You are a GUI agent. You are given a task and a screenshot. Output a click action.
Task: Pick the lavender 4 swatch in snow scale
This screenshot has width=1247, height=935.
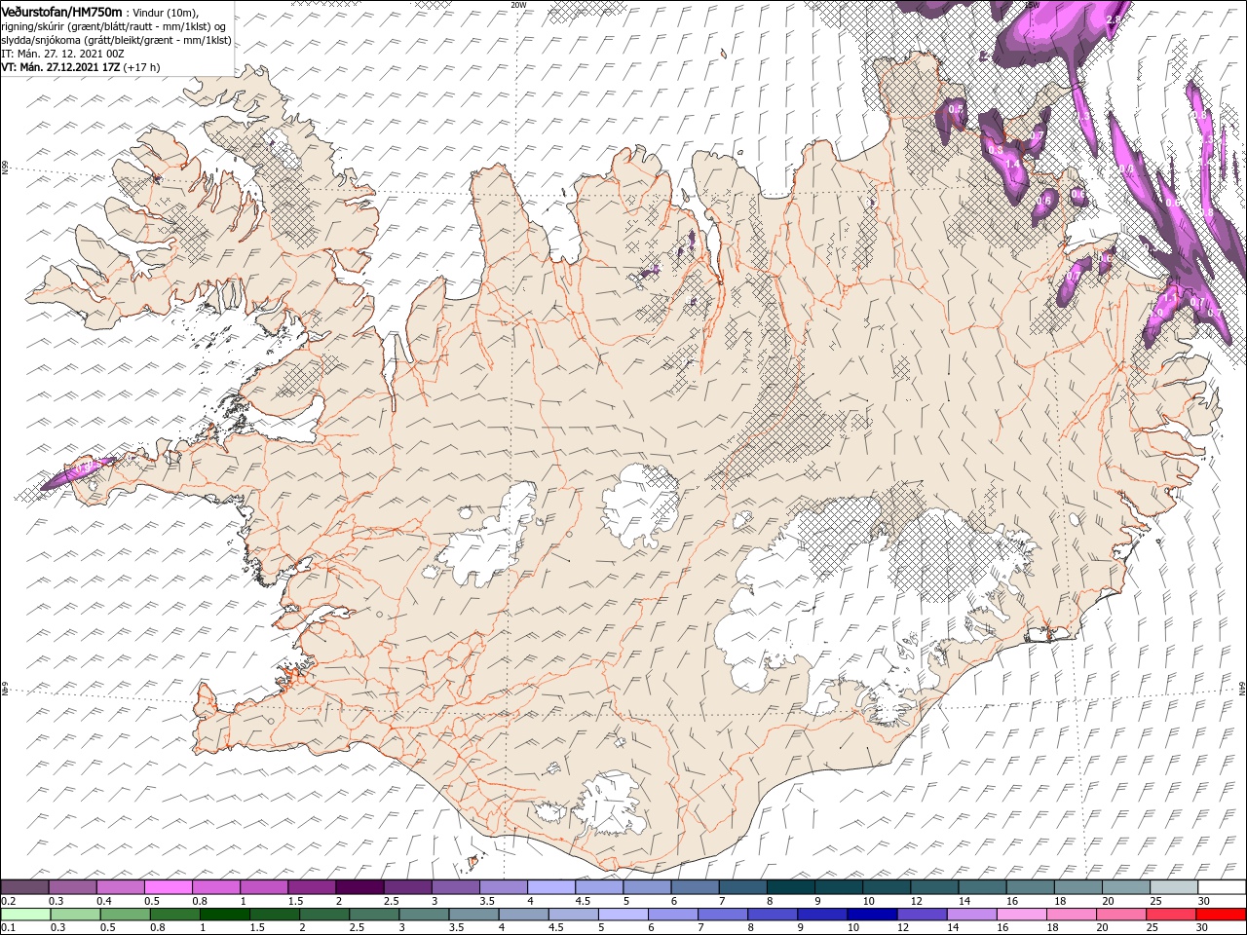tap(550, 887)
